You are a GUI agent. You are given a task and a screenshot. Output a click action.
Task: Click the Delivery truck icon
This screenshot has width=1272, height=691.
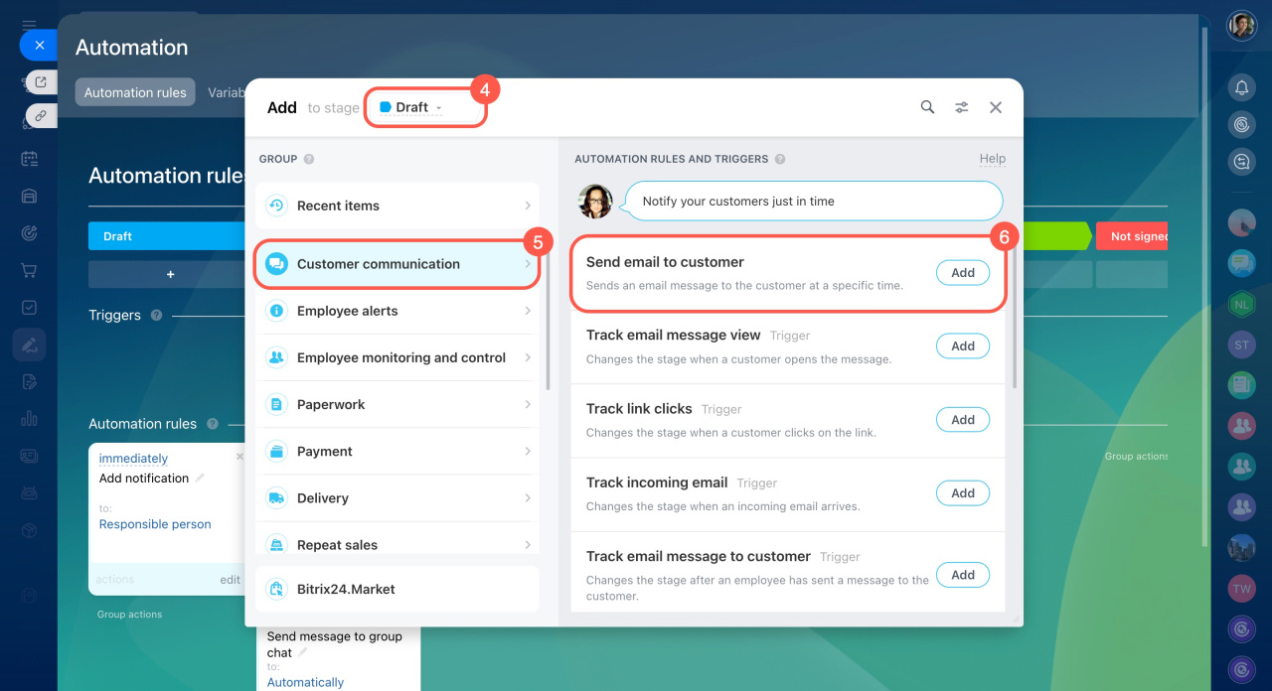click(277, 498)
